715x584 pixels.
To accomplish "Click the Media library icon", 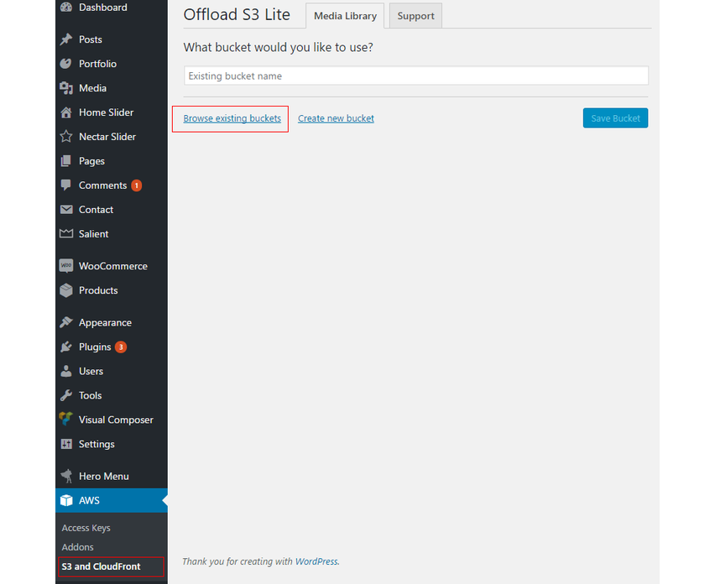I will (x=66, y=88).
